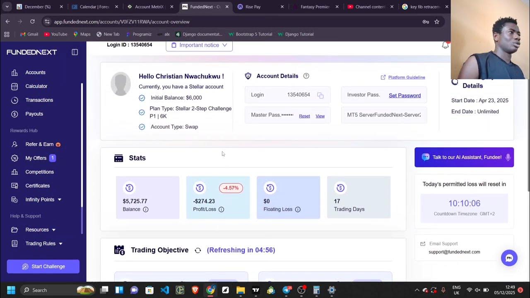The image size is (530, 298).
Task: Show Profit/Loss info icon
Action: 221,209
